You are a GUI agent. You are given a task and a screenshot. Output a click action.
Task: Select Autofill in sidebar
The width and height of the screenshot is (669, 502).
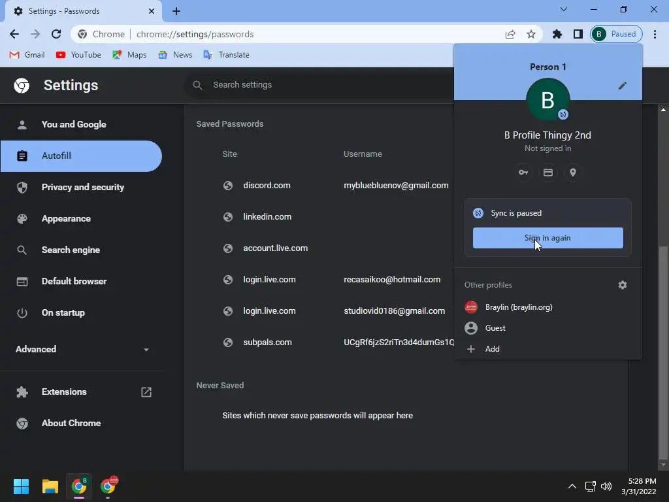pyautogui.click(x=81, y=156)
